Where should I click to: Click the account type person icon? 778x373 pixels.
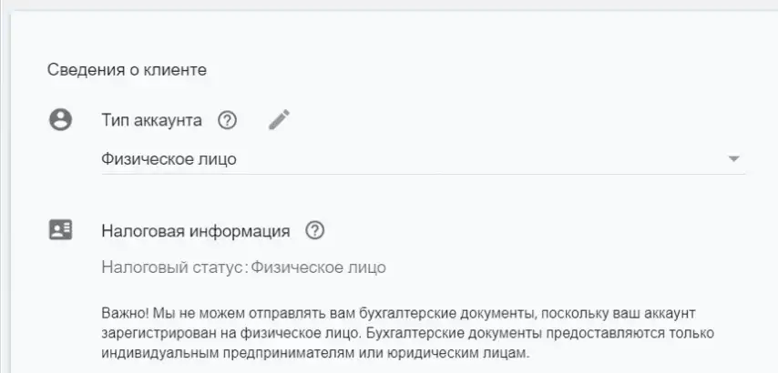click(x=60, y=120)
